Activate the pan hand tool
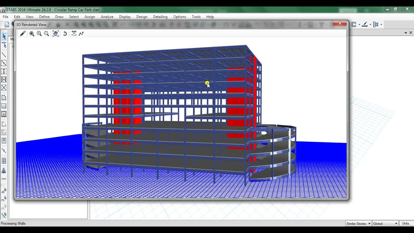Image resolution: width=414 pixels, height=233 pixels. pyautogui.click(x=56, y=34)
